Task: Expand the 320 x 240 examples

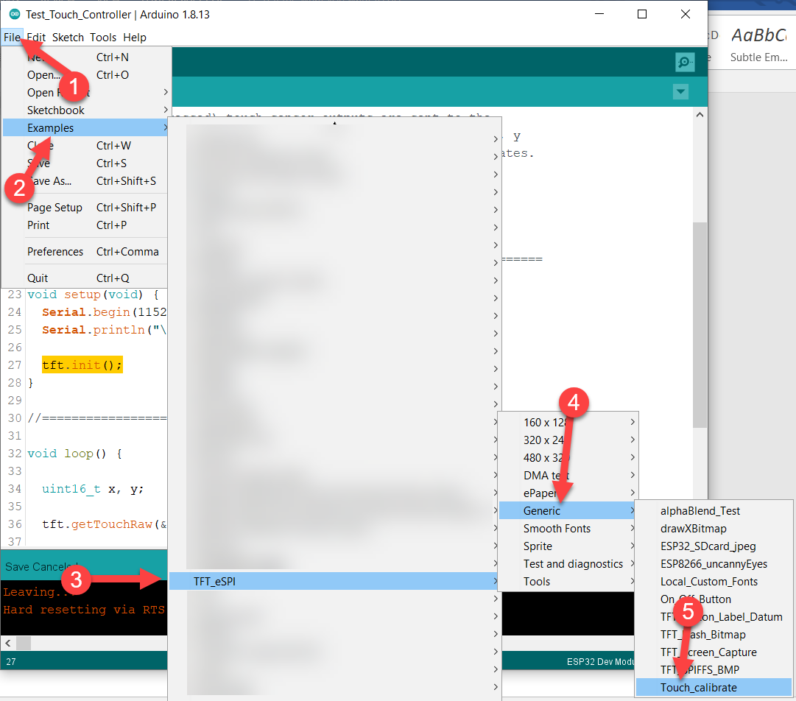Action: pos(568,440)
